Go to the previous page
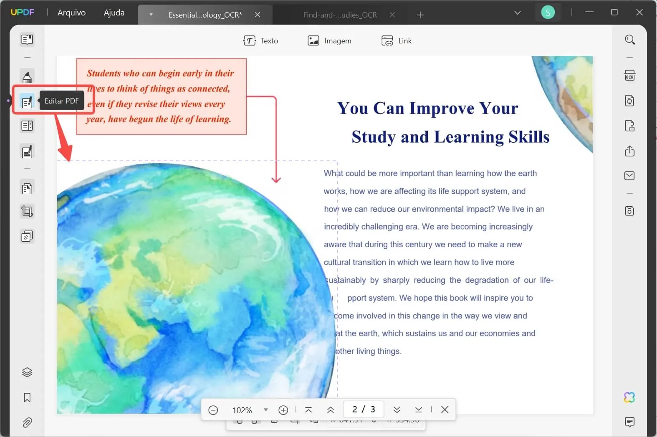 331,410
